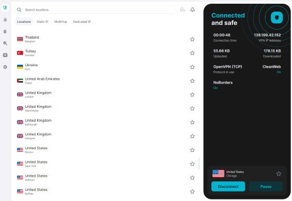Click the 178.15 KB downloaded value

(x=272, y=51)
